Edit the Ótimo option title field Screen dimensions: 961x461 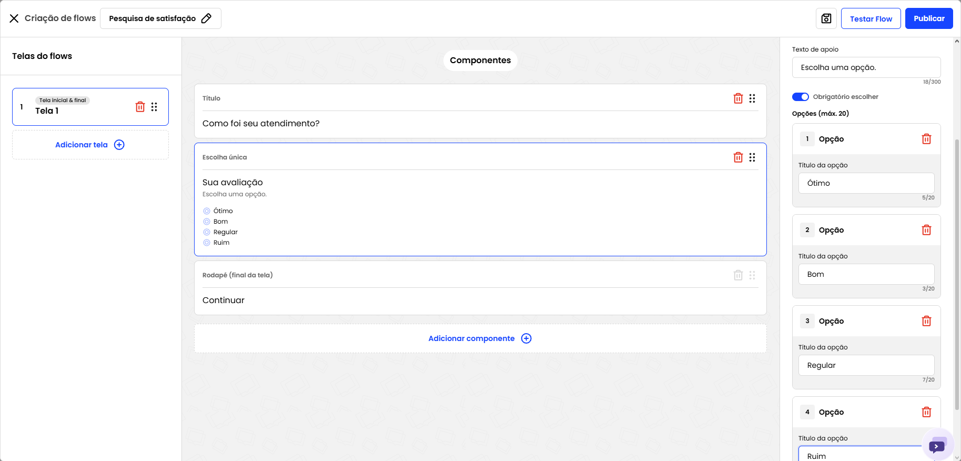pyautogui.click(x=866, y=183)
